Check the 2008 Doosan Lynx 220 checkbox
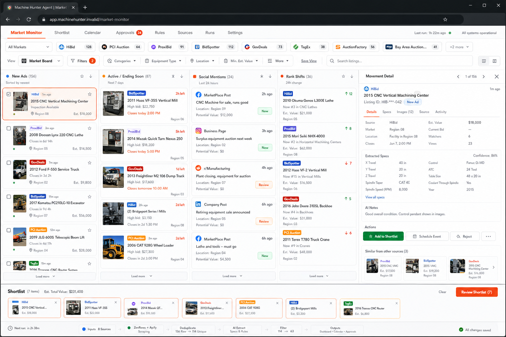Image resolution: width=506 pixels, height=337 pixels. pyautogui.click(x=9, y=128)
